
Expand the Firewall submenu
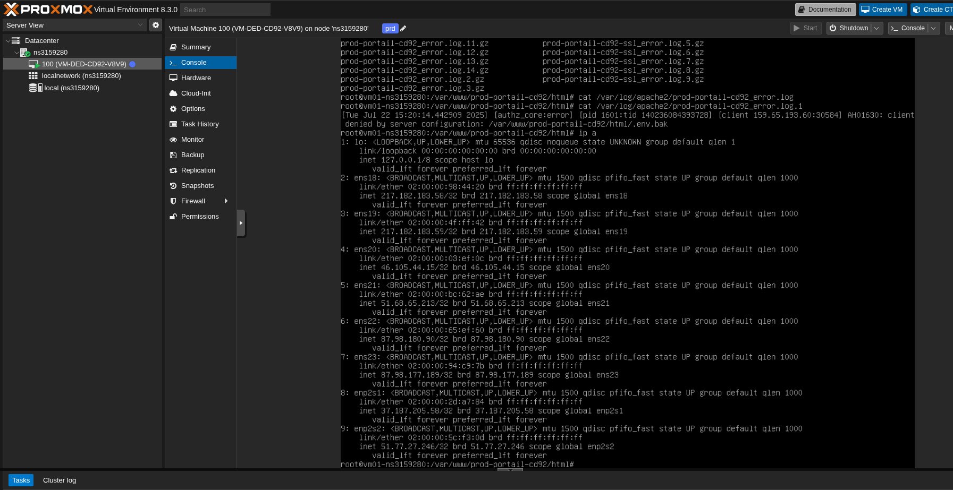pyautogui.click(x=227, y=201)
